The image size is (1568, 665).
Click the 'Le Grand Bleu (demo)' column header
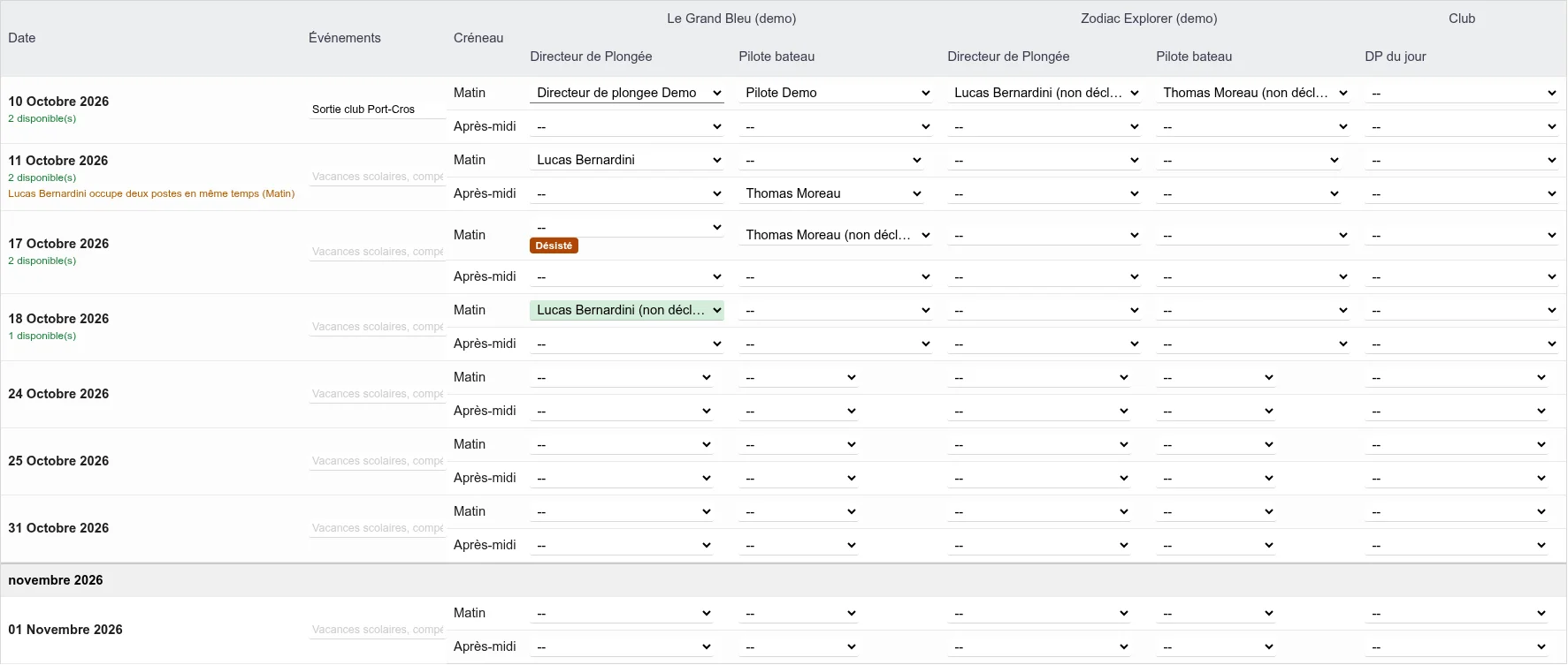[x=731, y=19]
